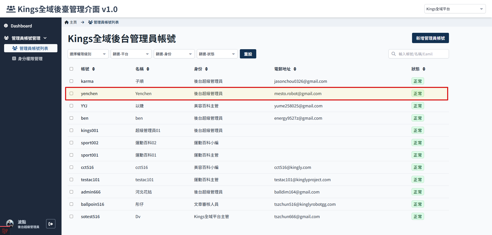Click the breadcrumb arrow icon
This screenshot has height=235, width=492.
[x=83, y=22]
